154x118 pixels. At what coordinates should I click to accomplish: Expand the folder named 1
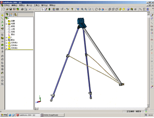(6, 37)
